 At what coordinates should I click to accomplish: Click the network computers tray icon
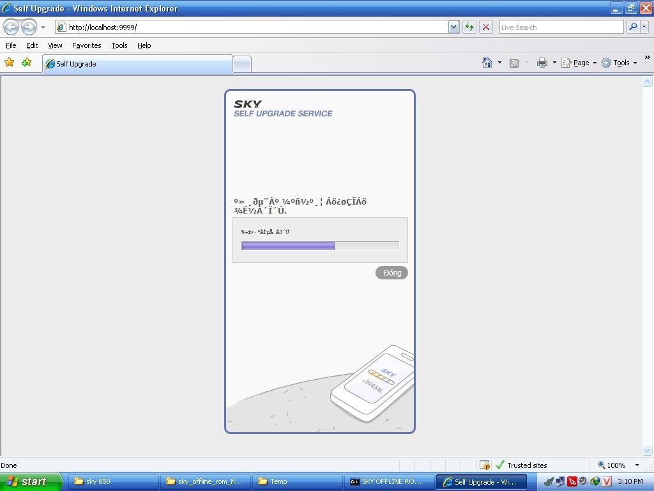tap(561, 482)
